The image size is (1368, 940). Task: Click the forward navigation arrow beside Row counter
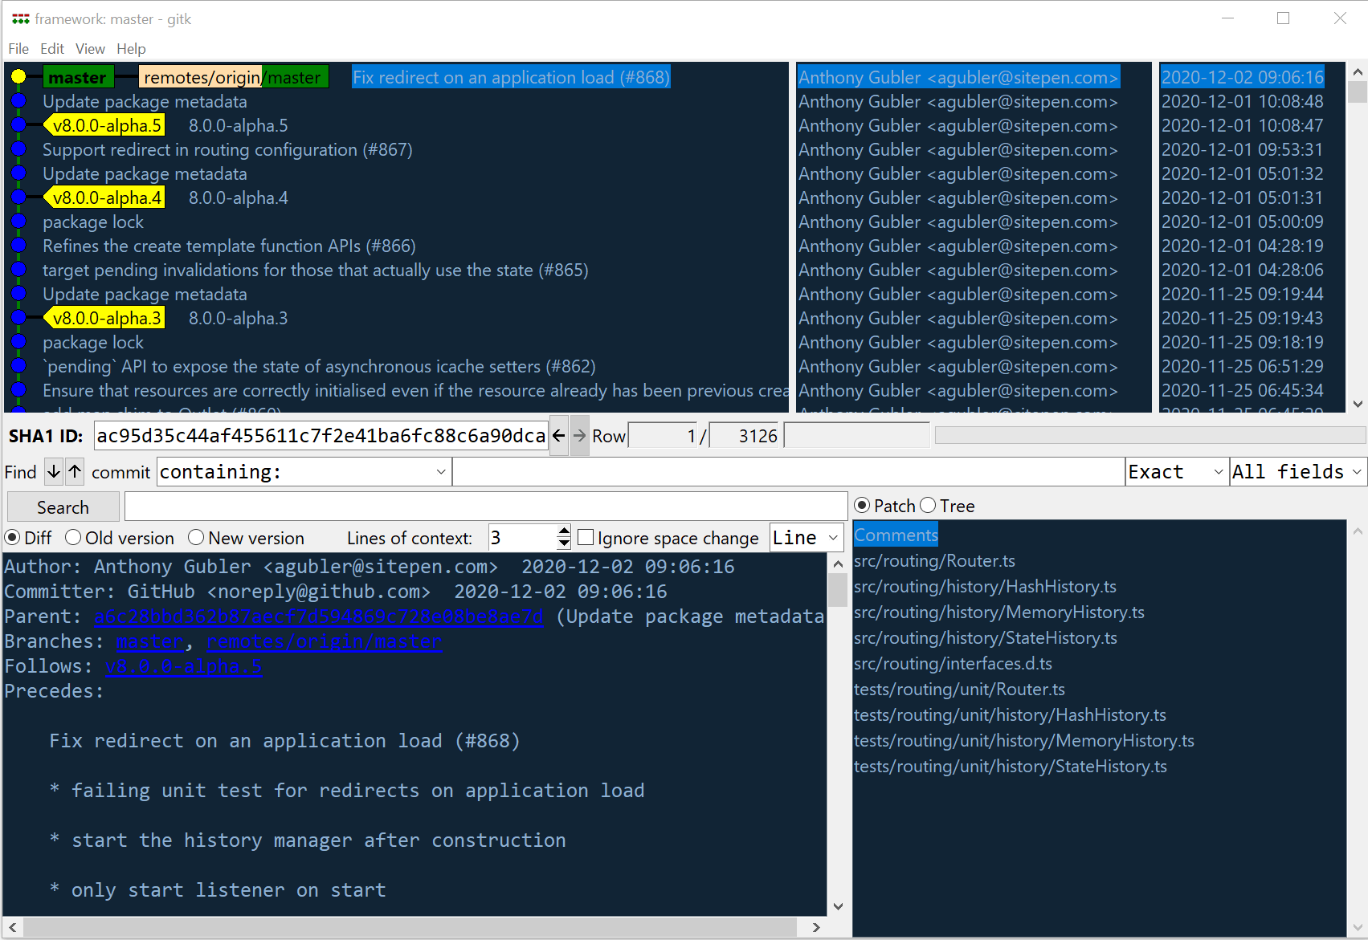click(579, 435)
